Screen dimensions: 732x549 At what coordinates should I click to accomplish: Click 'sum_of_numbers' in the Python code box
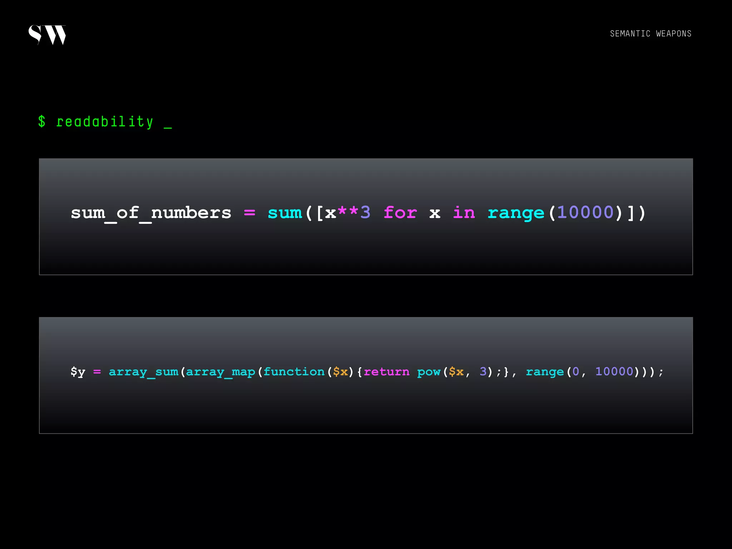tap(151, 214)
